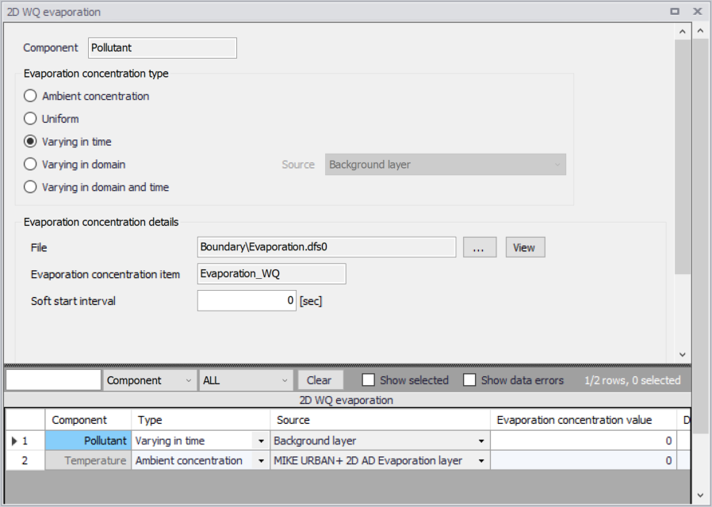Click the Type column header
Image resolution: width=712 pixels, height=507 pixels.
coord(201,420)
